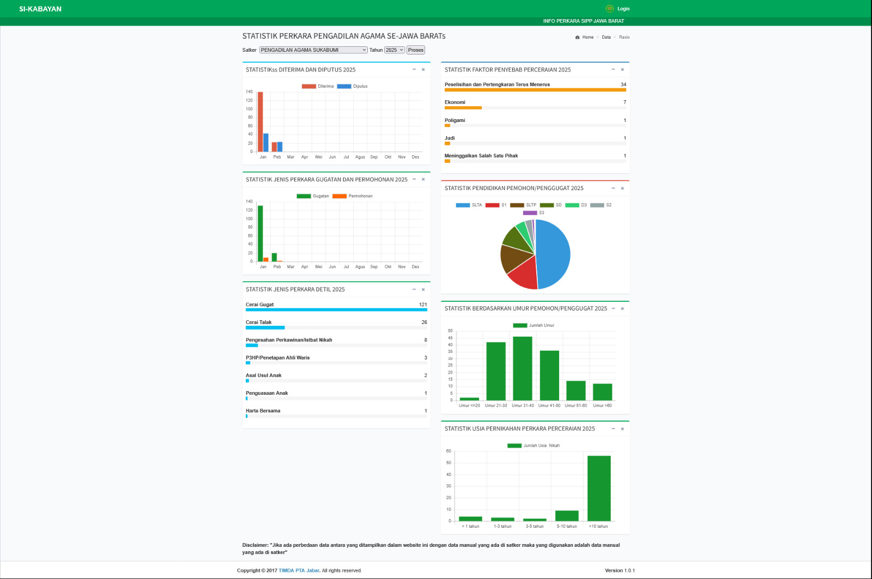Viewport: 872px width, 579px height.
Task: Click the Home breadcrumb dashboard icon
Action: coord(577,38)
